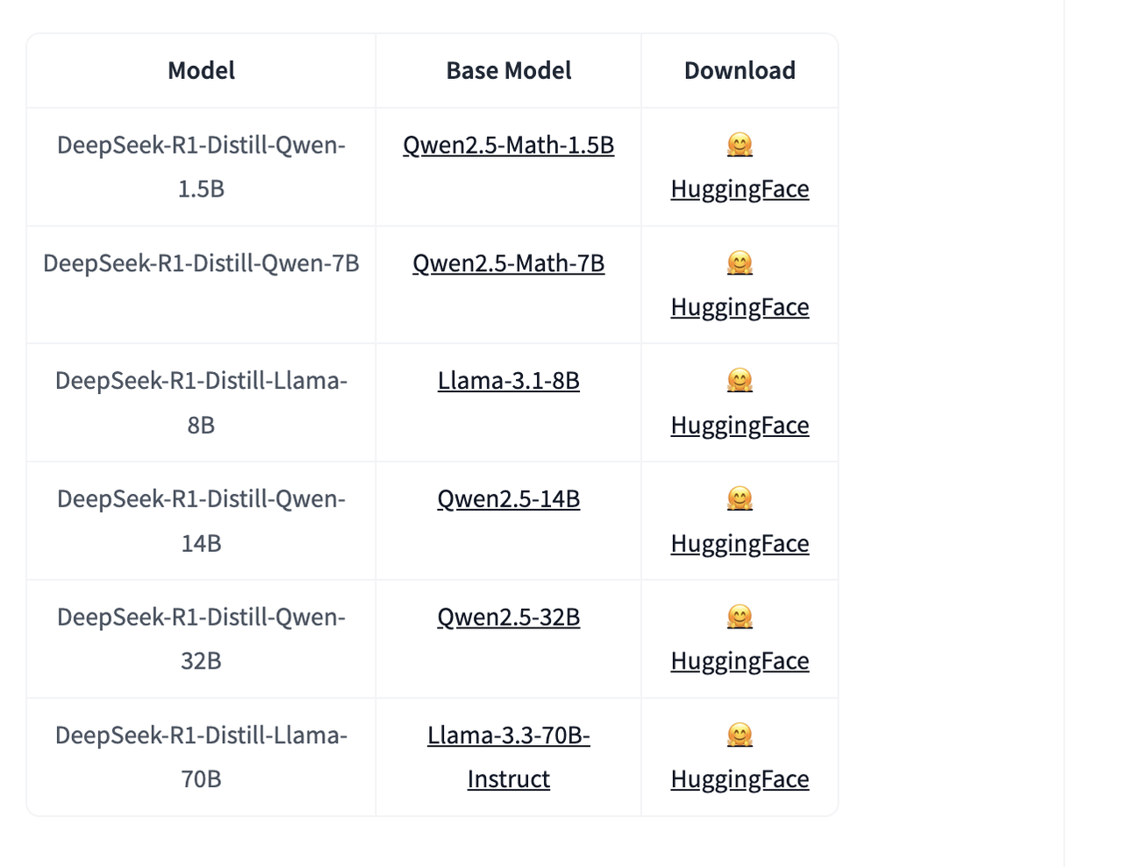Screen dimensions: 1123x867
Task: Follow HuggingFace link for DeepSeek-R1-Distill-Llama-70B
Action: [x=740, y=779]
